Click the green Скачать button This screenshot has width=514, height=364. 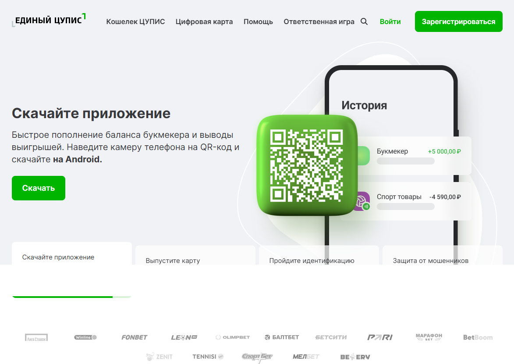click(x=39, y=188)
